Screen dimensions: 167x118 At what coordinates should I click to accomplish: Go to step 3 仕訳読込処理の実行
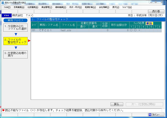[x=15, y=54]
